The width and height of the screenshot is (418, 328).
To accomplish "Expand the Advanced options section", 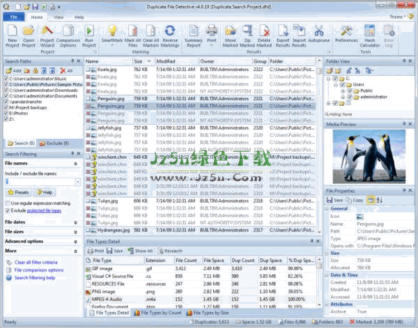I will click(x=76, y=242).
